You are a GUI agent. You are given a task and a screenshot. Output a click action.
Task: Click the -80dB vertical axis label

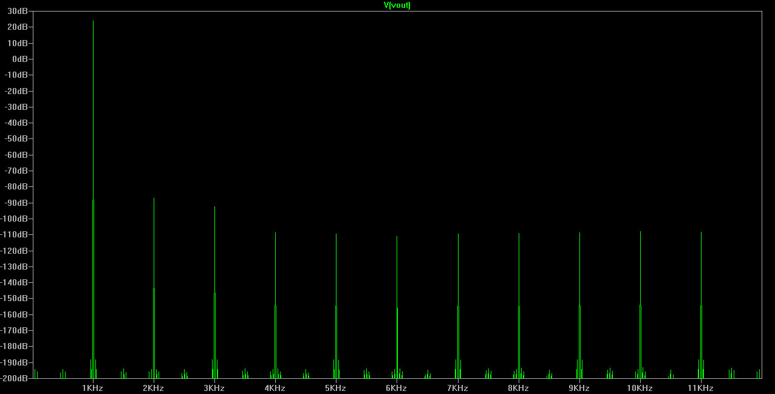[x=16, y=186]
